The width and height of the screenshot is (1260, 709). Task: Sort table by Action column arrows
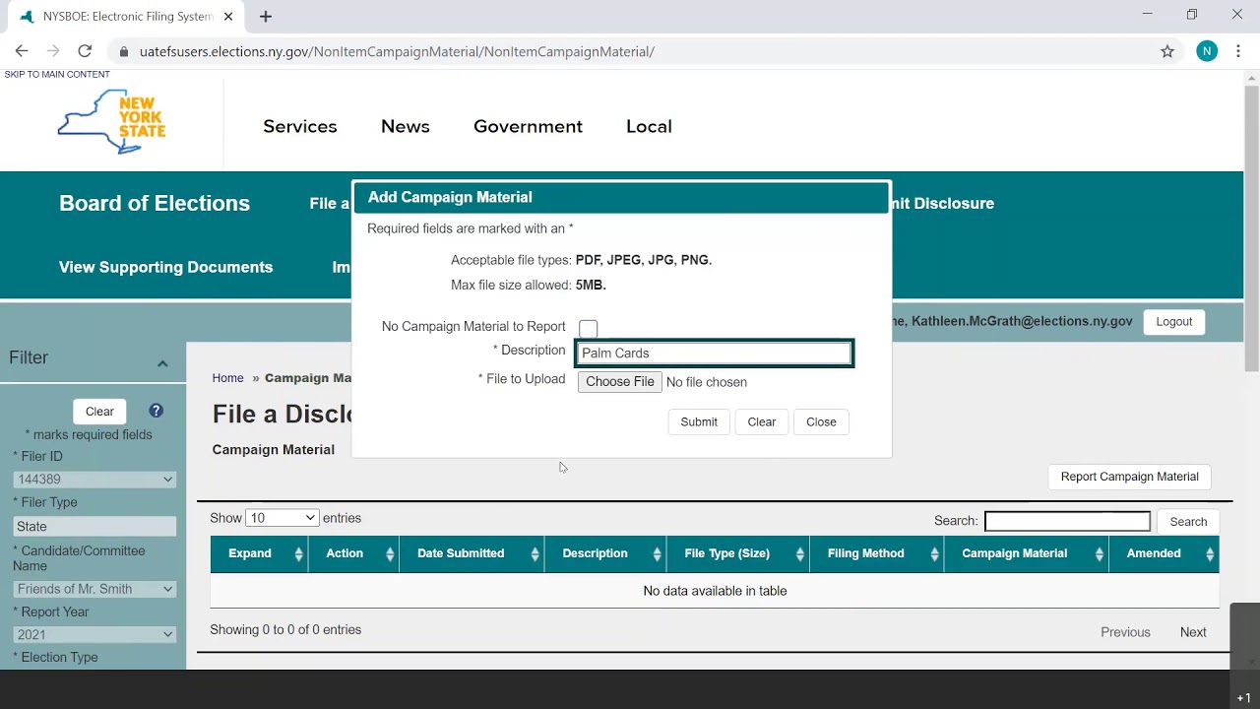[x=390, y=553]
